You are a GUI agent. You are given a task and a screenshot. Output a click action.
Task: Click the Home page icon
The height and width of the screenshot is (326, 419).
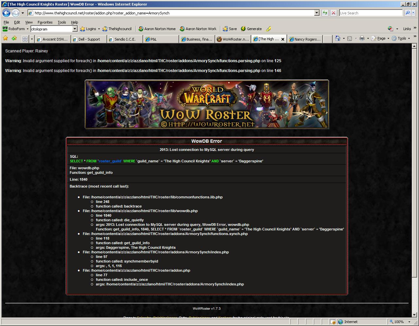pos(338,39)
